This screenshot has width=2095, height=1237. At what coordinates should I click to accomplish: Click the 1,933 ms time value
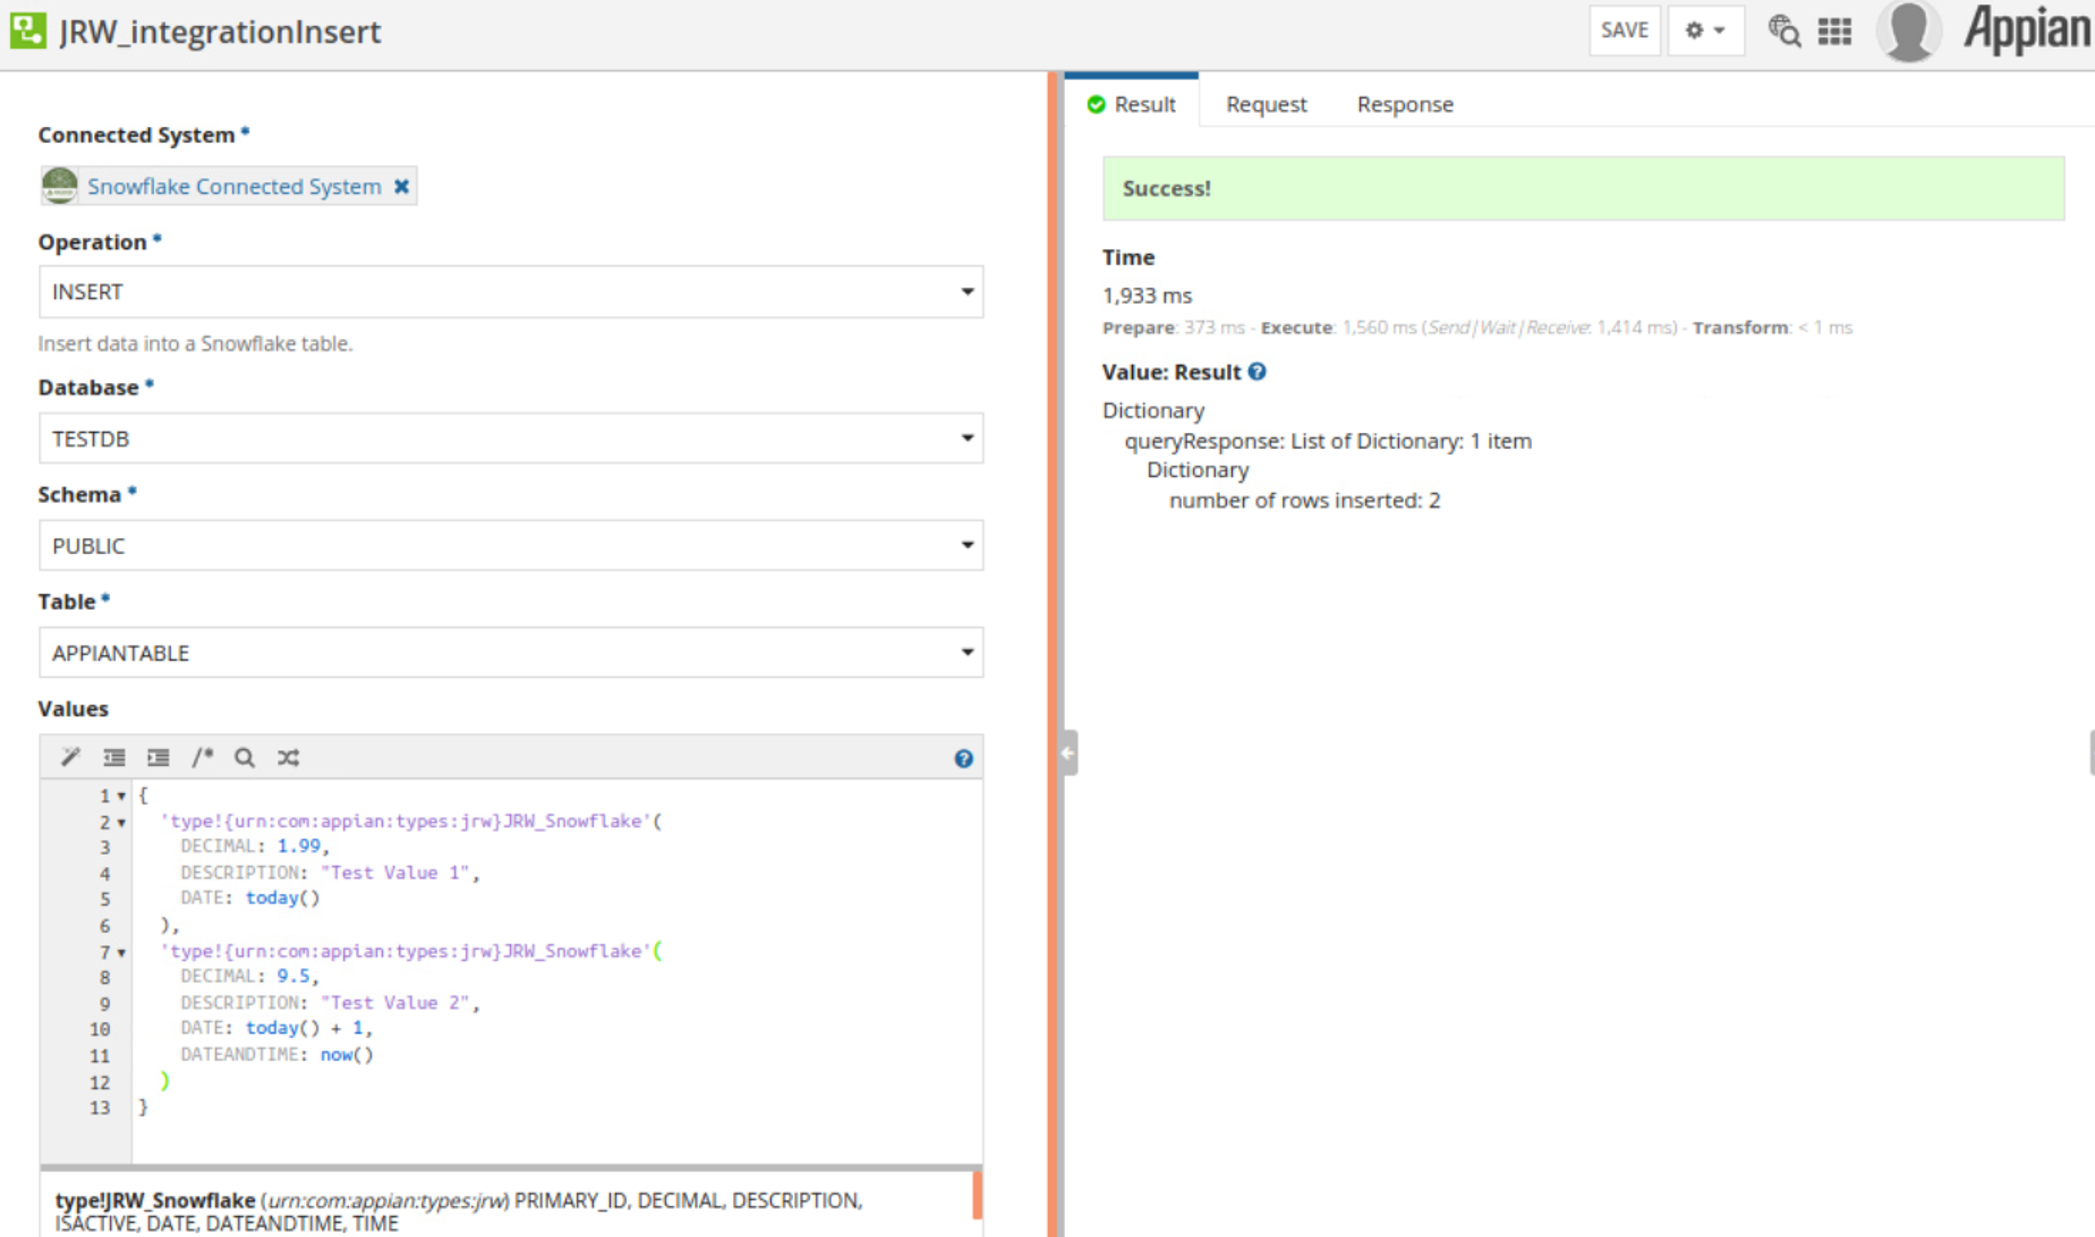click(1147, 296)
